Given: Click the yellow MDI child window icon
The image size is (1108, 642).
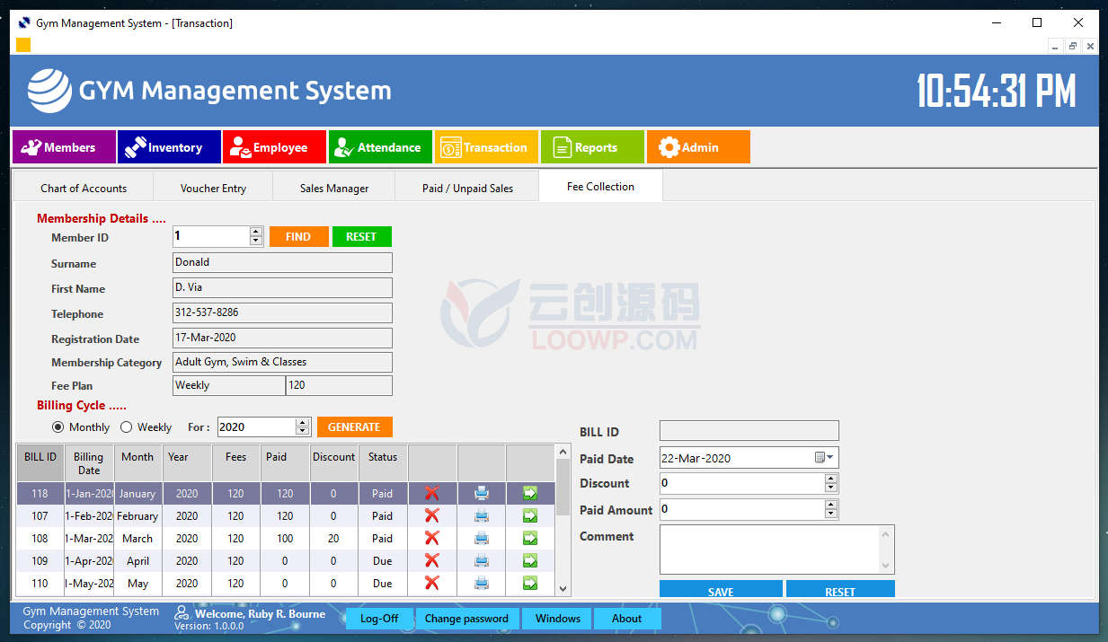Looking at the screenshot, I should pos(23,45).
